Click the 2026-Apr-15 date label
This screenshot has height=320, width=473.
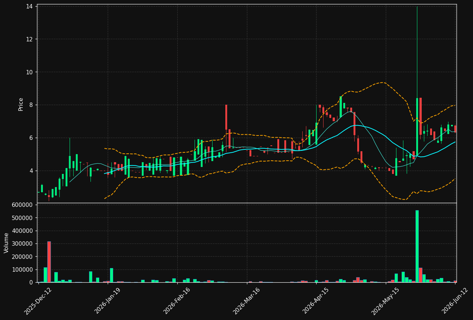[x=316, y=301]
